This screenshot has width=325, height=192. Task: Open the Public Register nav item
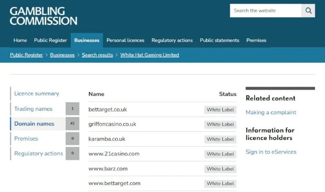50,40
